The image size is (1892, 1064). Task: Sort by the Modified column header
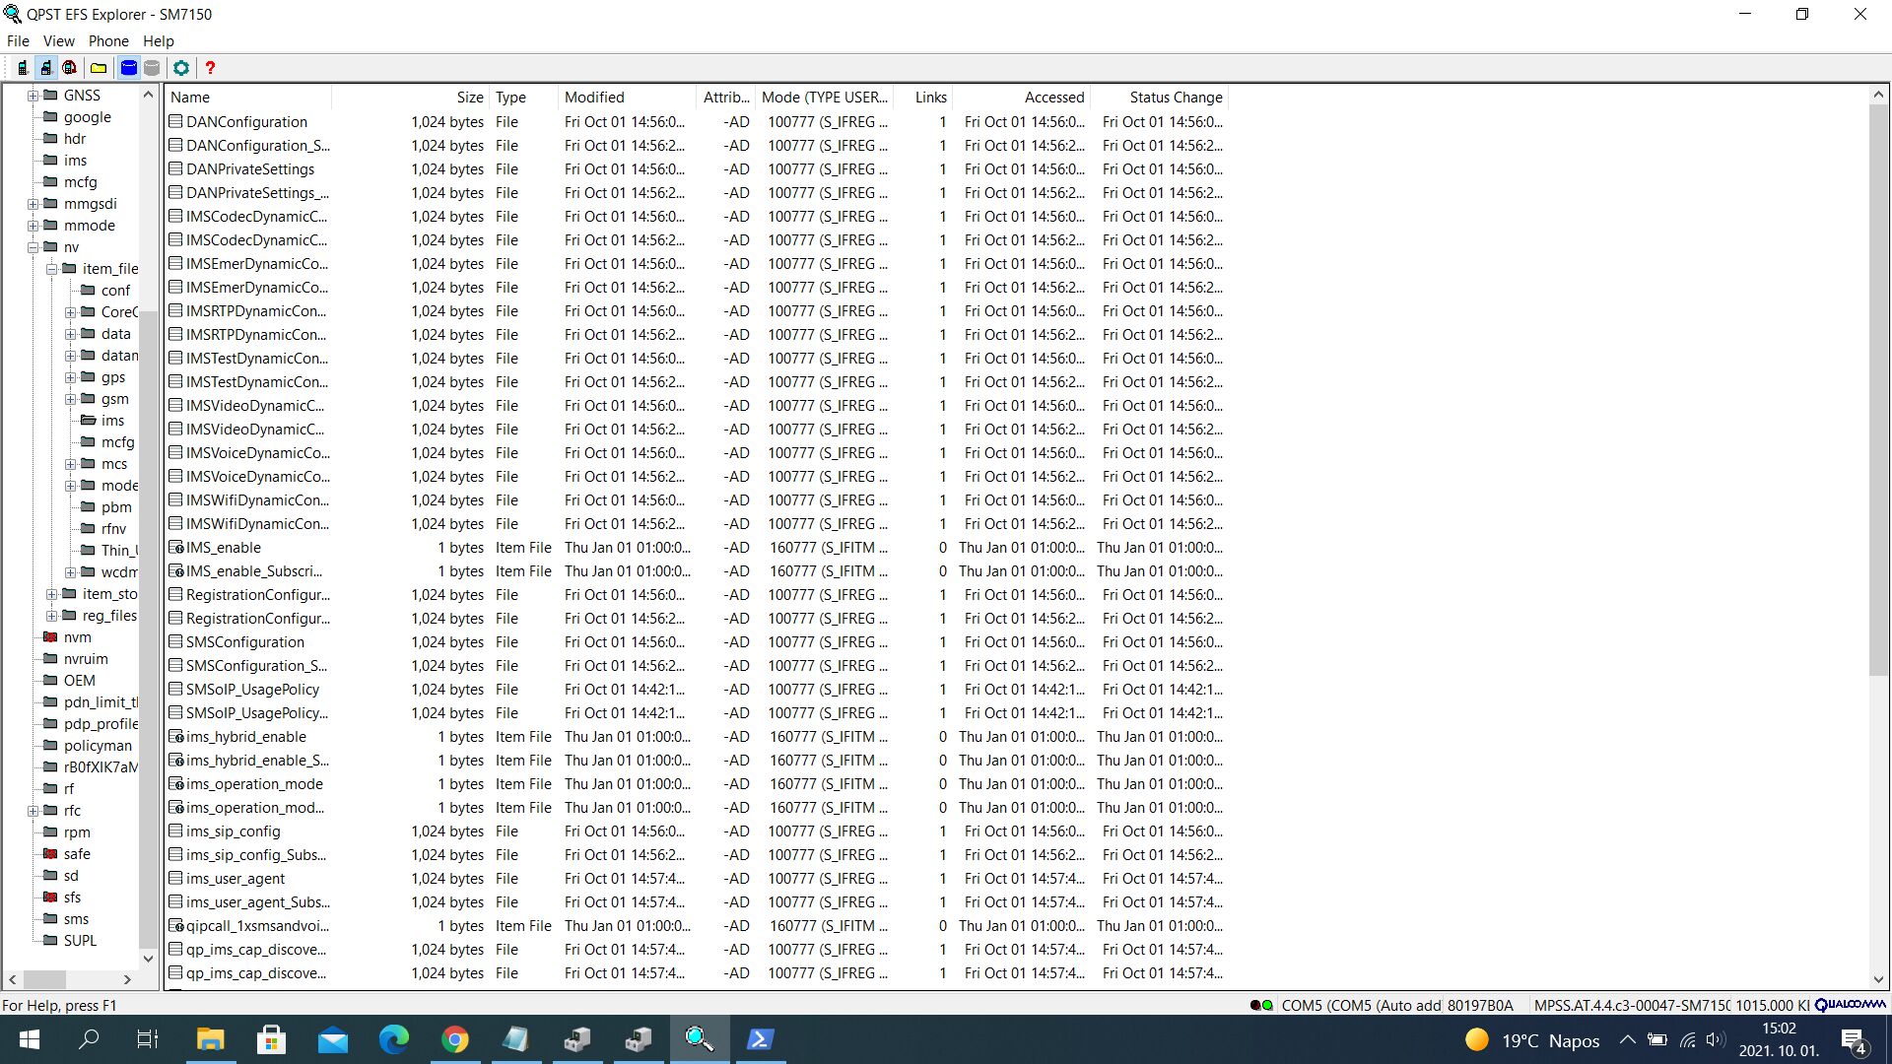(x=627, y=98)
